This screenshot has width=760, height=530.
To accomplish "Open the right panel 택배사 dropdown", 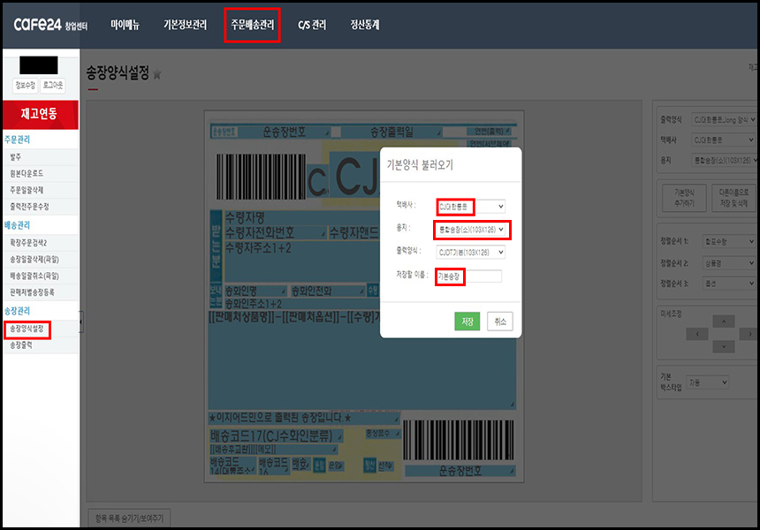I will (x=724, y=140).
